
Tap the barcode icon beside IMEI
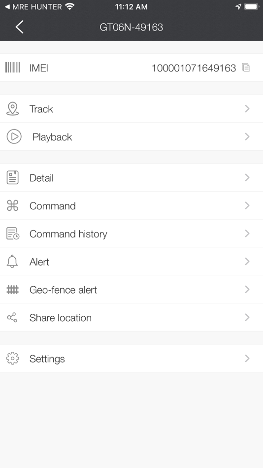[12, 67]
